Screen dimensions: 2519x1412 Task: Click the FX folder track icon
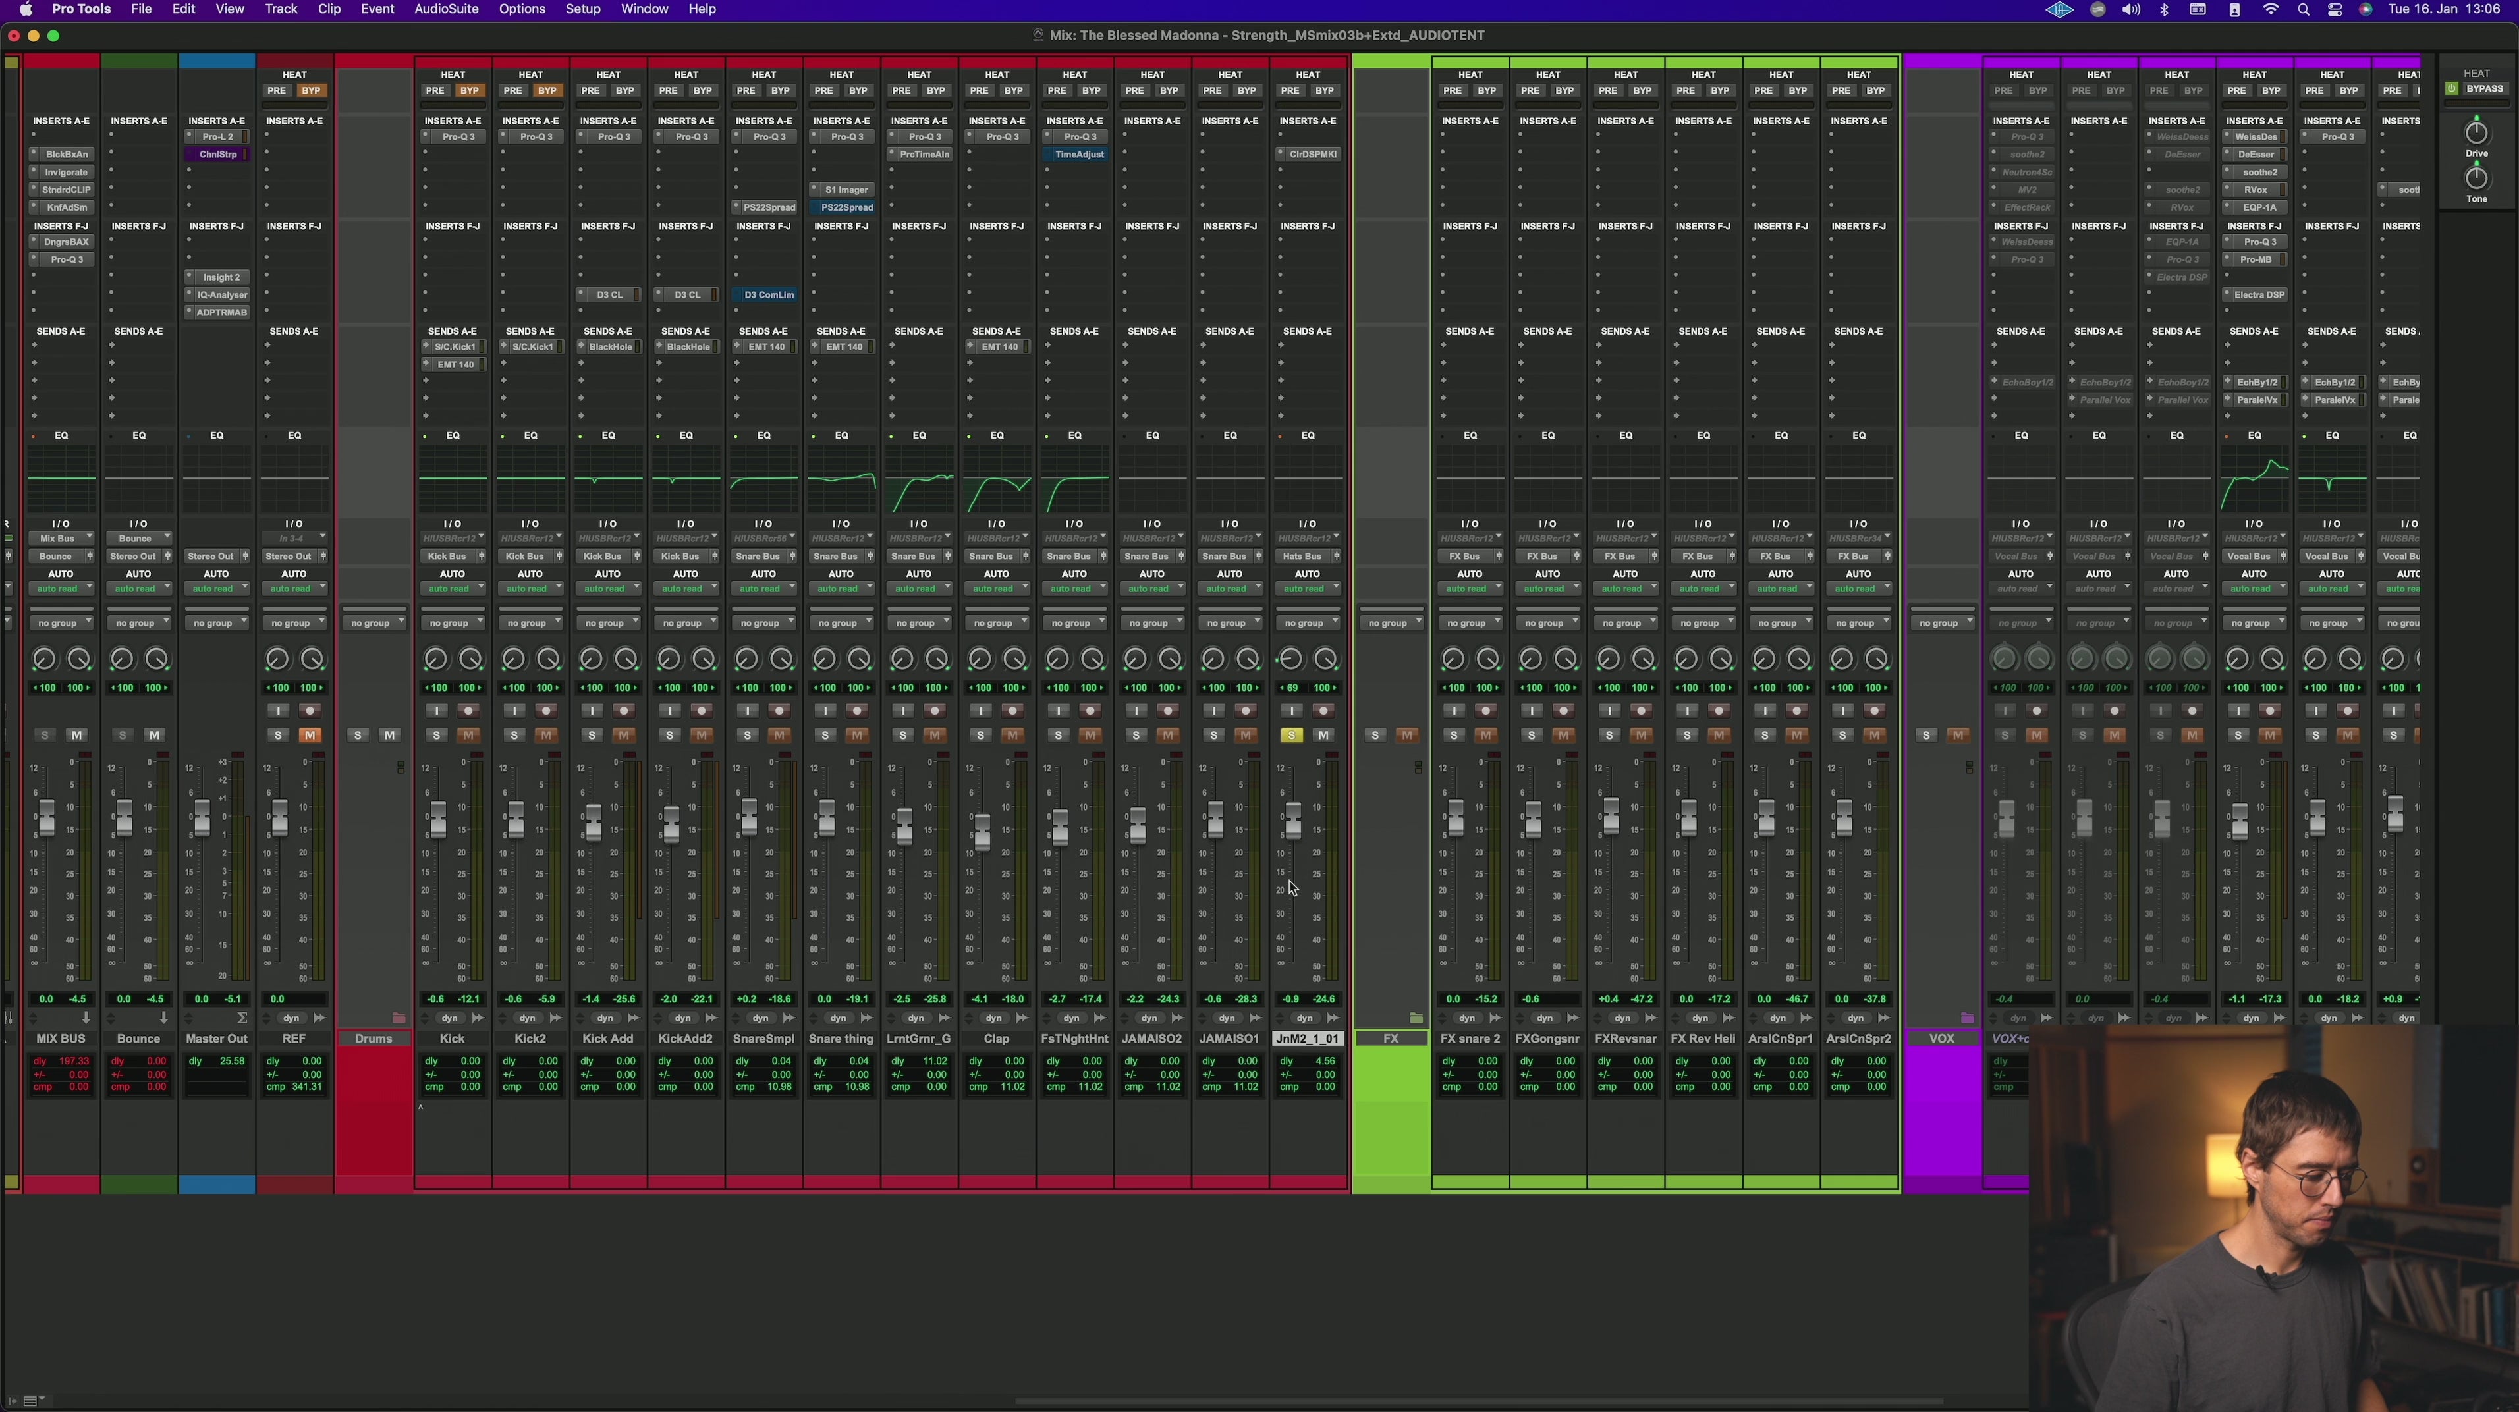(1416, 1018)
